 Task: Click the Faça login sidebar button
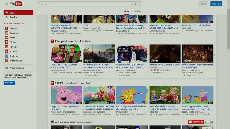(x=9, y=83)
